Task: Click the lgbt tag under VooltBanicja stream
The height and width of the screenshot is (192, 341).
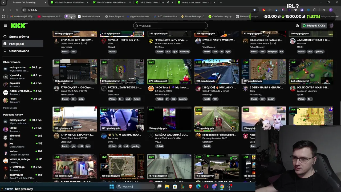Action: (x=228, y=51)
